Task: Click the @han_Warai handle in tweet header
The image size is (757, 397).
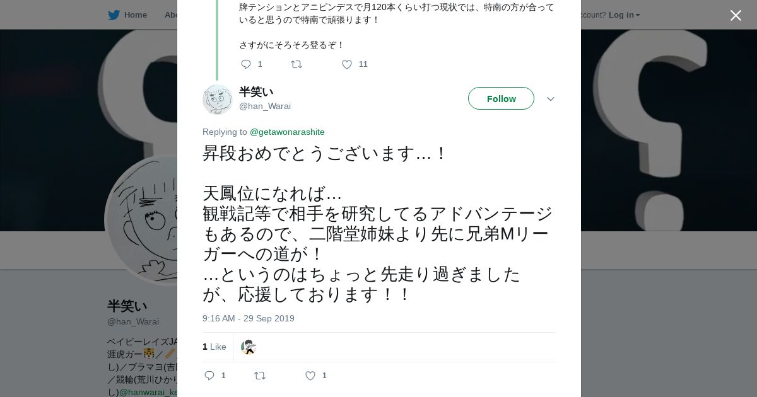Action: pyautogui.click(x=265, y=106)
